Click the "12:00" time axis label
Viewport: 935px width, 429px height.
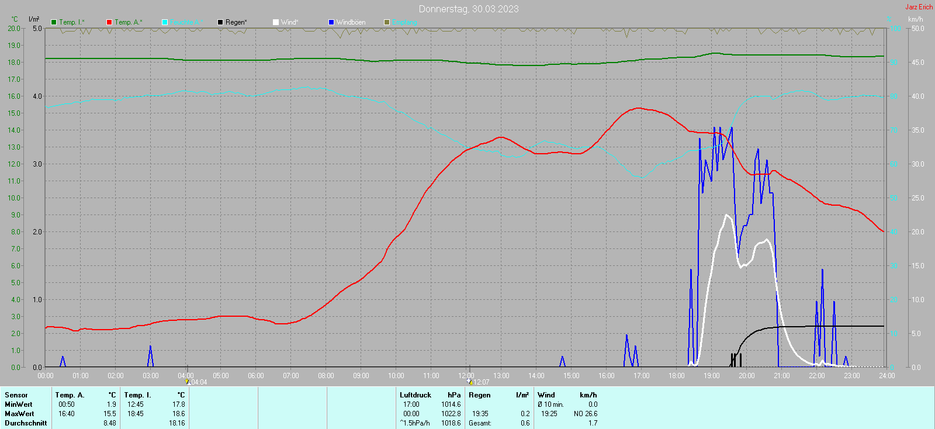click(x=466, y=376)
